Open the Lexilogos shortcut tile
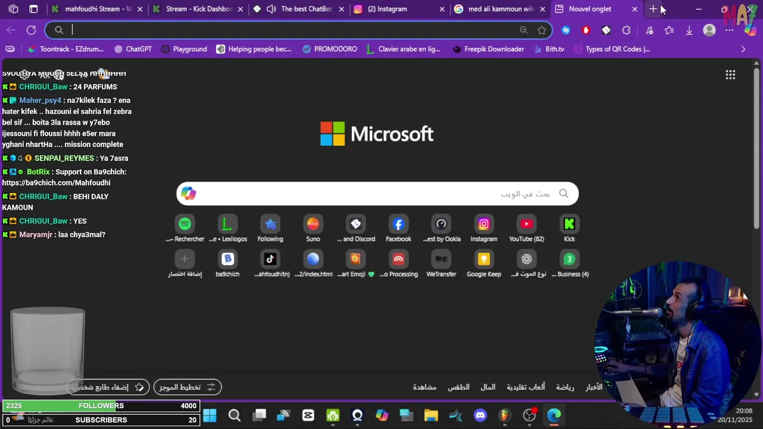The image size is (763, 429). (227, 229)
